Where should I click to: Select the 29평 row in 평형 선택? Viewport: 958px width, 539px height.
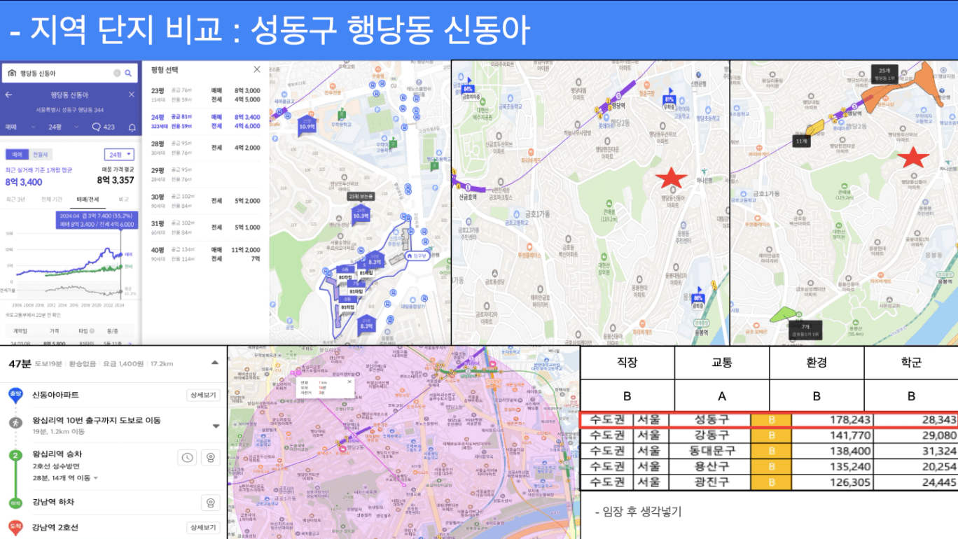point(206,174)
